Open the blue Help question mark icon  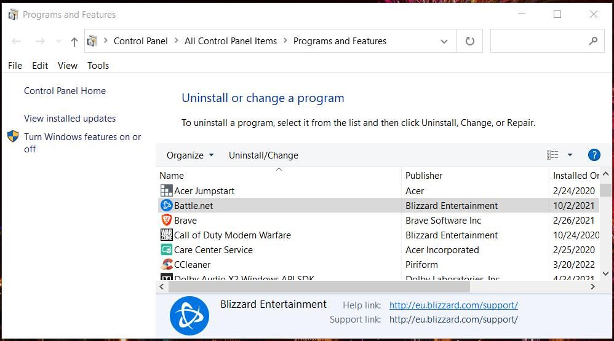594,155
